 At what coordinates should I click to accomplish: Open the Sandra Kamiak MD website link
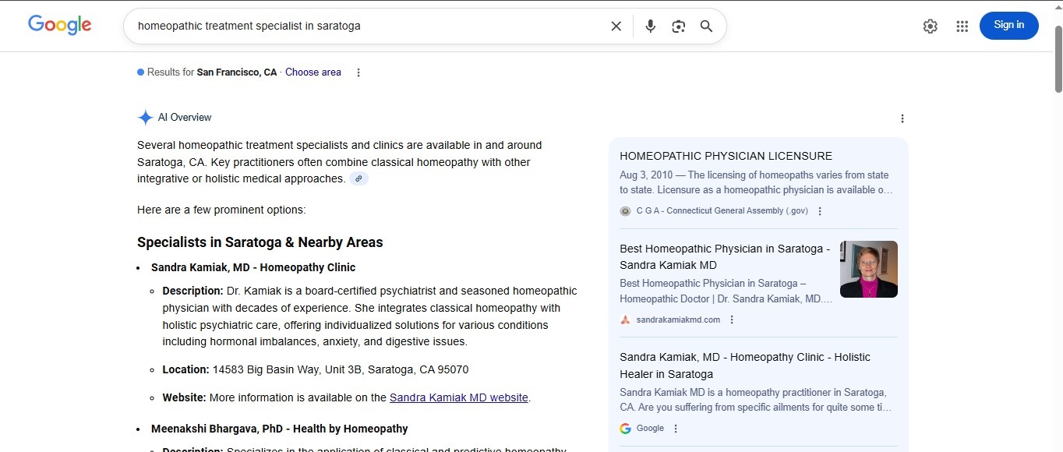[x=459, y=397]
